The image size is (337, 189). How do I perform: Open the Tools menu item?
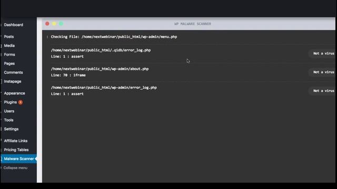point(8,120)
